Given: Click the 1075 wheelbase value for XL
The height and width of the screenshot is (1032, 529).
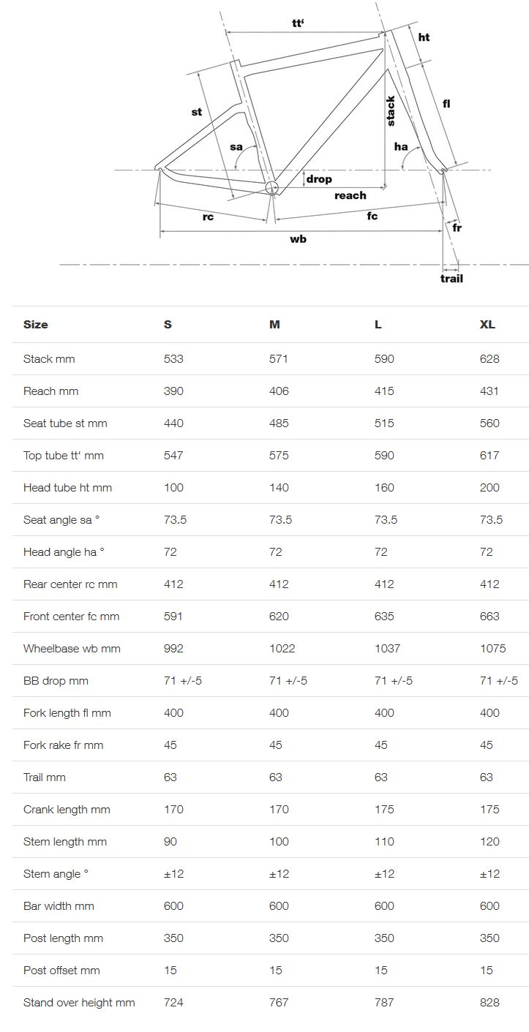Looking at the screenshot, I should pyautogui.click(x=492, y=649).
